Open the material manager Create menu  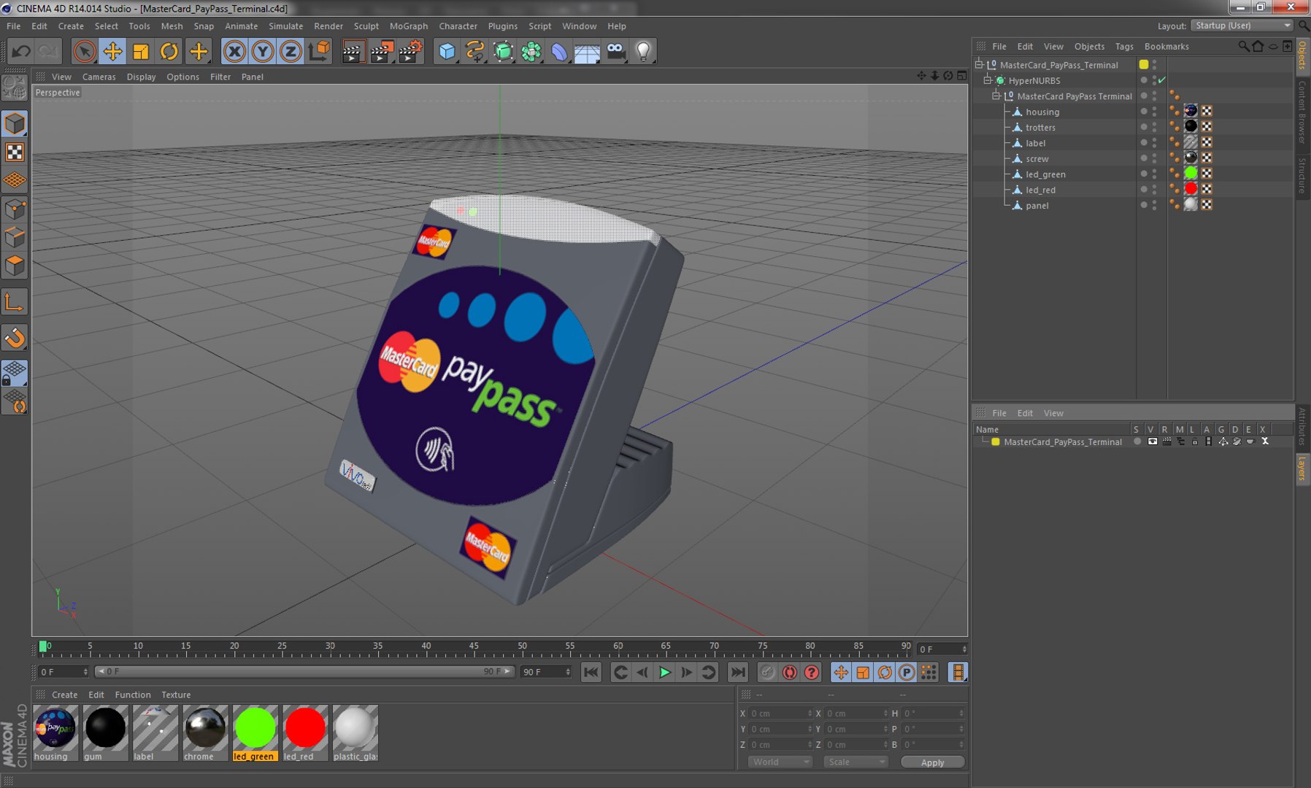64,695
